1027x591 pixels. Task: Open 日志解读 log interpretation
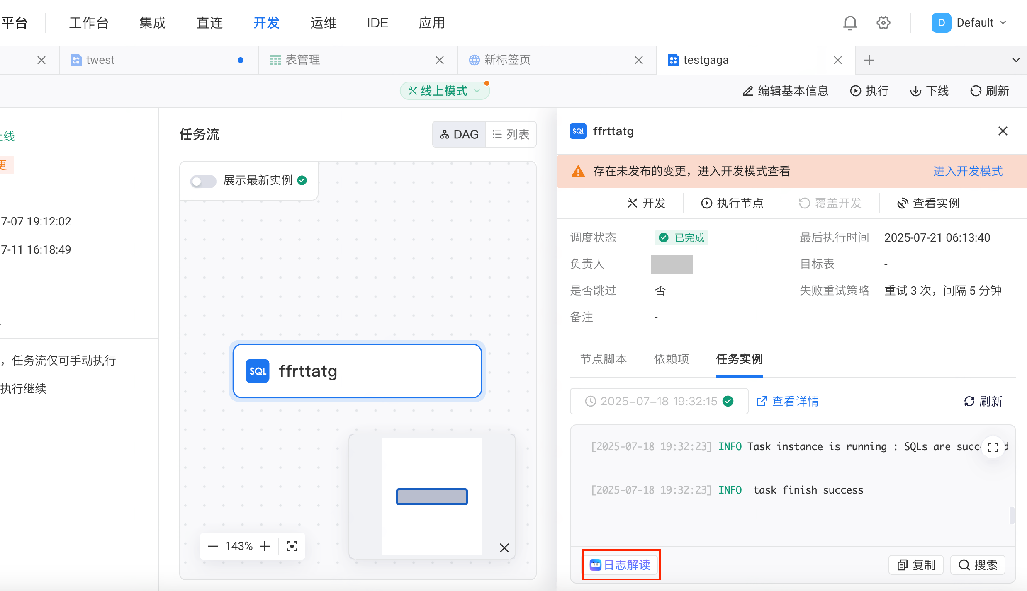(x=621, y=565)
